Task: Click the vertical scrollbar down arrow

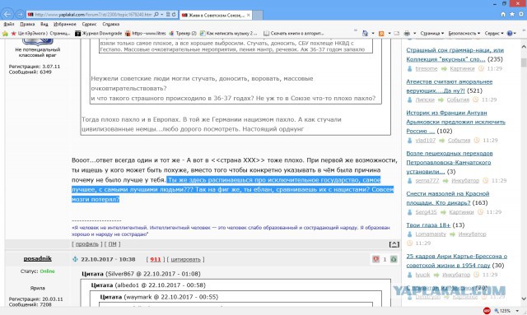Action: 524,299
